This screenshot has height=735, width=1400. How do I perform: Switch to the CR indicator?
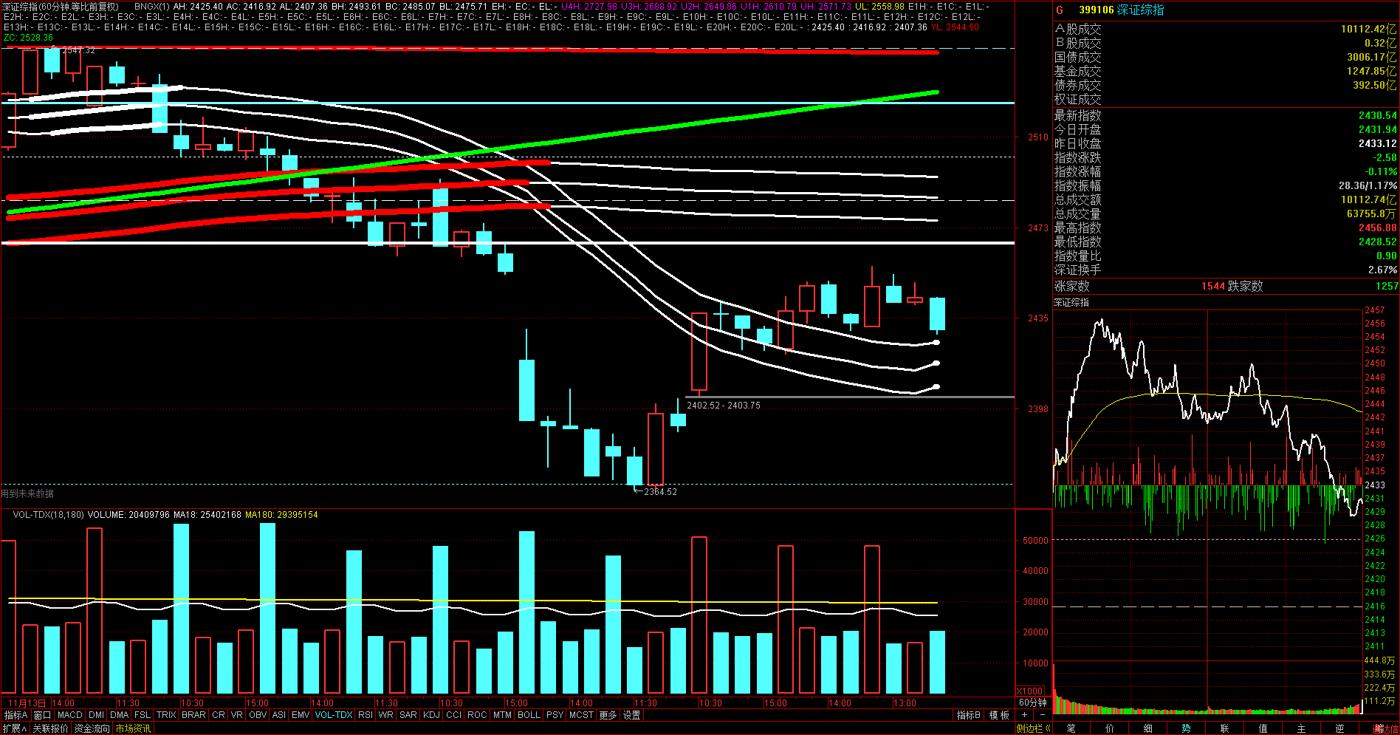click(x=218, y=715)
